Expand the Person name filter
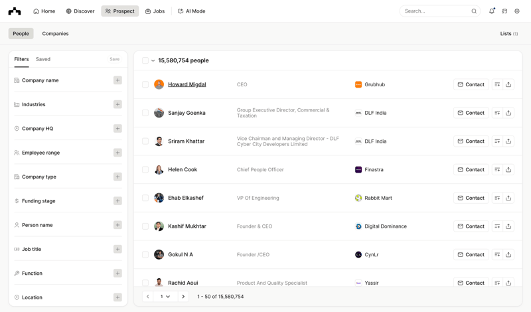531x312 pixels. click(117, 225)
